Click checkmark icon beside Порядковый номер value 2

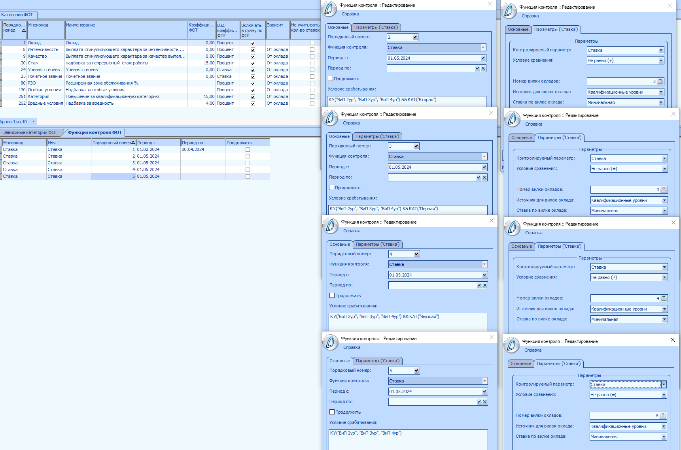click(415, 37)
